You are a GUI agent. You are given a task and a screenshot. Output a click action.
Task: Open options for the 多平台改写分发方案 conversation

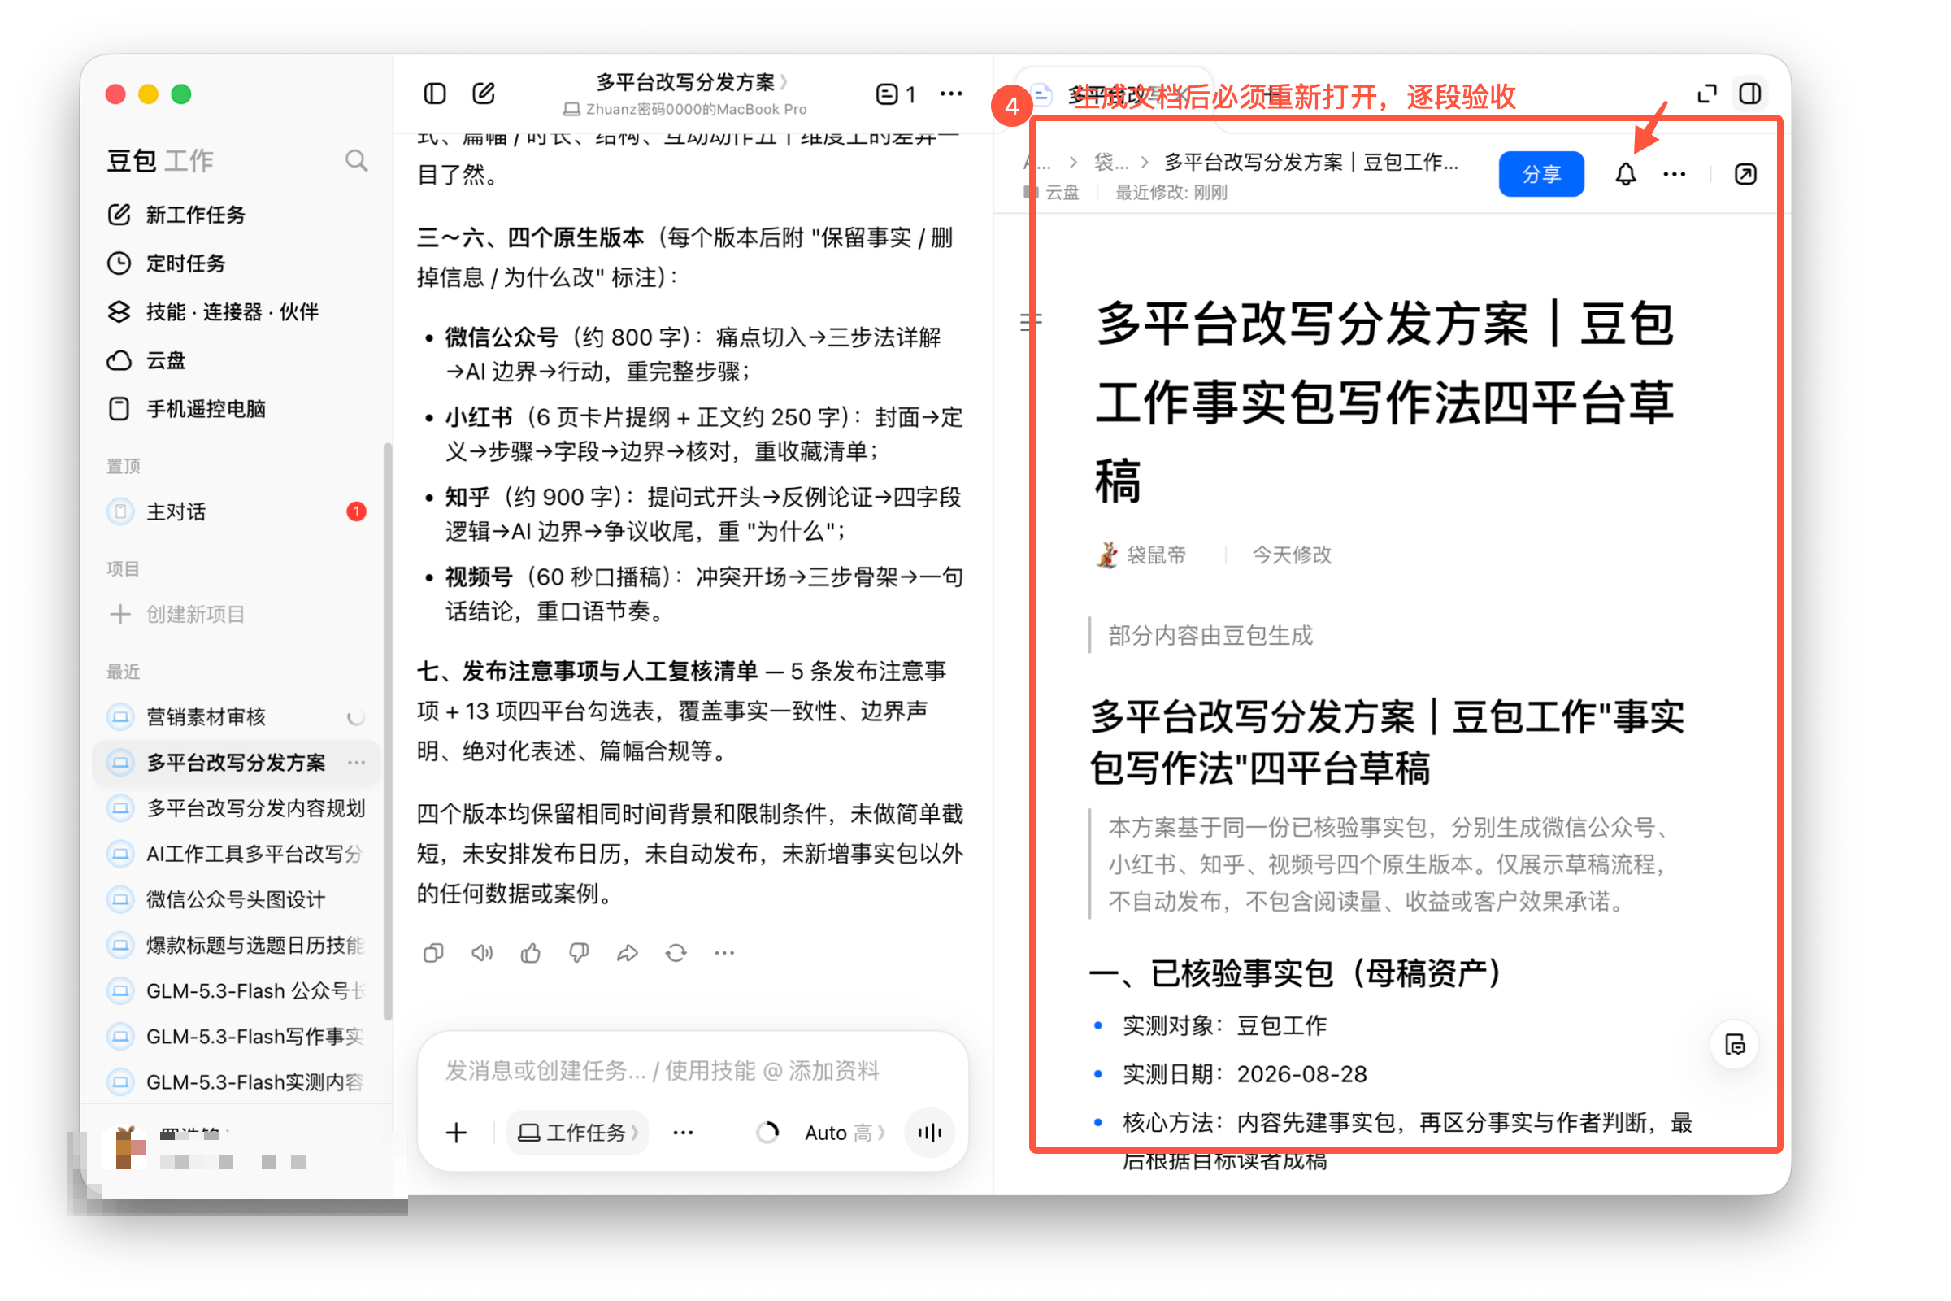pos(357,763)
